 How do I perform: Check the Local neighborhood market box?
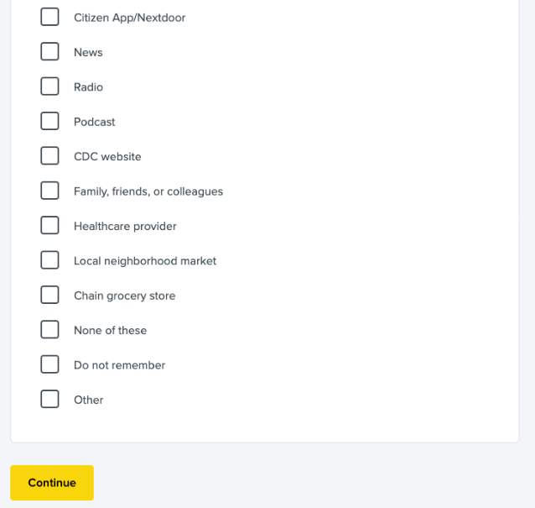tap(49, 260)
